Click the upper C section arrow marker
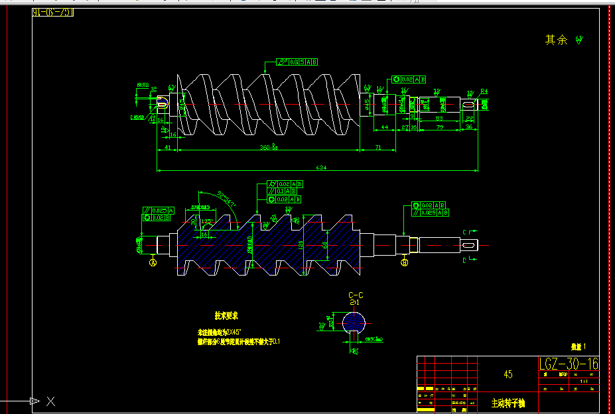The image size is (615, 414). (469, 231)
